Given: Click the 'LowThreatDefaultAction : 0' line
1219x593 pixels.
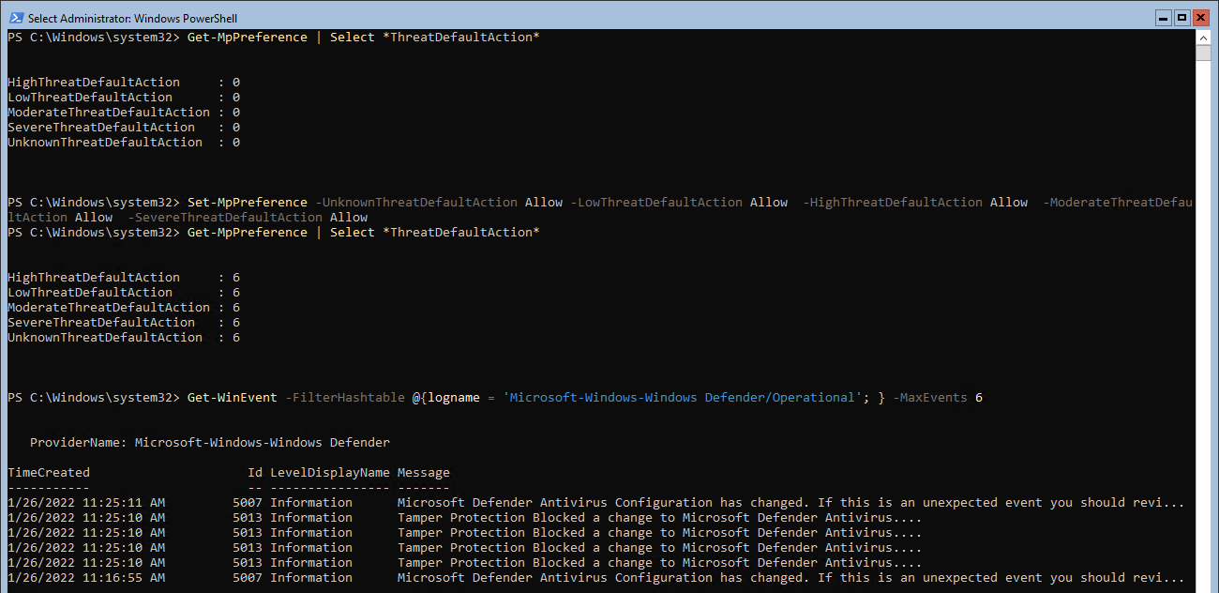Looking at the screenshot, I should 124,98.
